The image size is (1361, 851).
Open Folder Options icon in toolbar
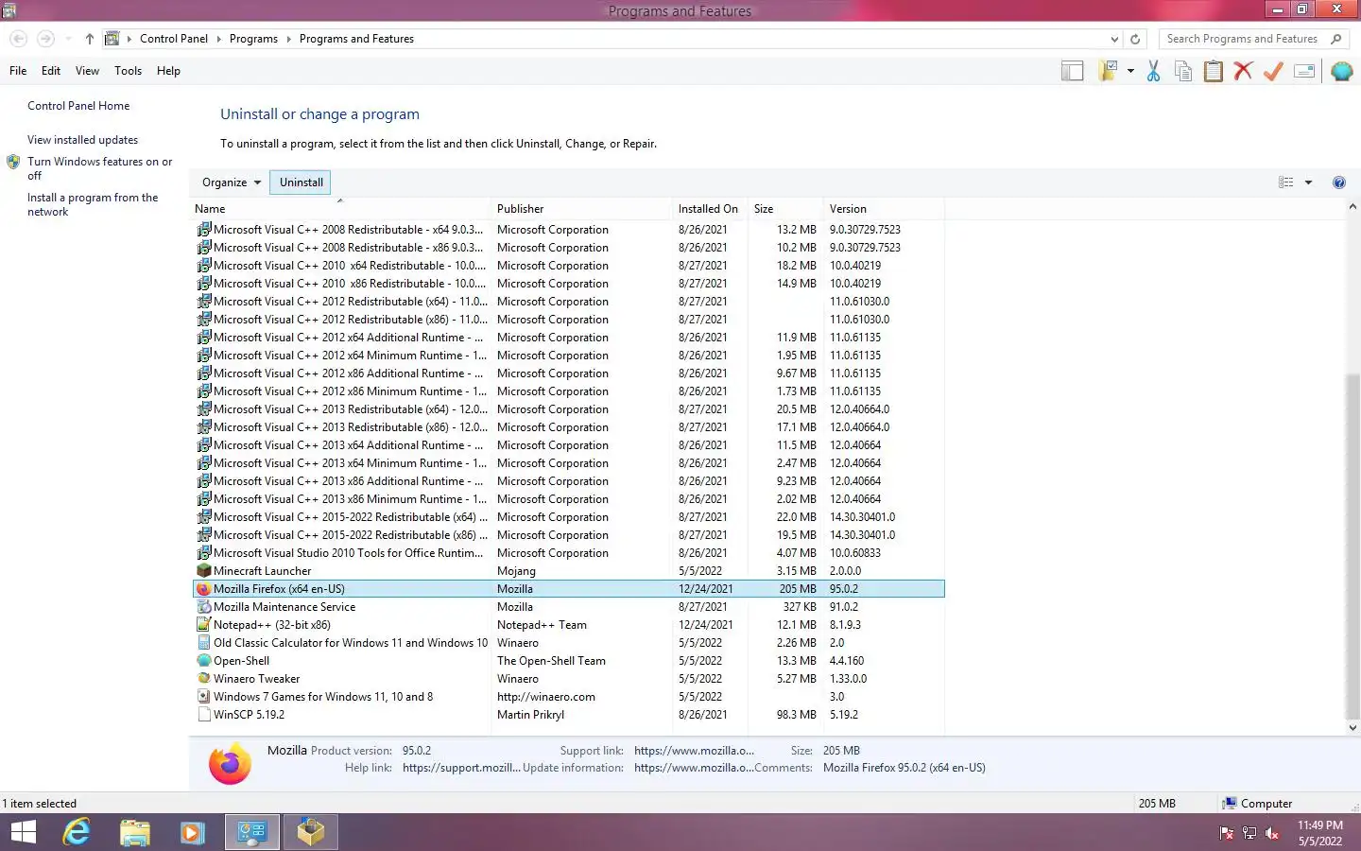point(1109,71)
